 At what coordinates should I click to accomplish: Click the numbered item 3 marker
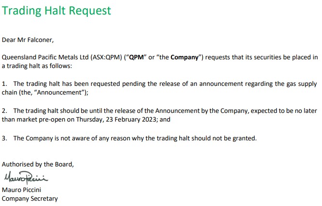click(4, 138)
